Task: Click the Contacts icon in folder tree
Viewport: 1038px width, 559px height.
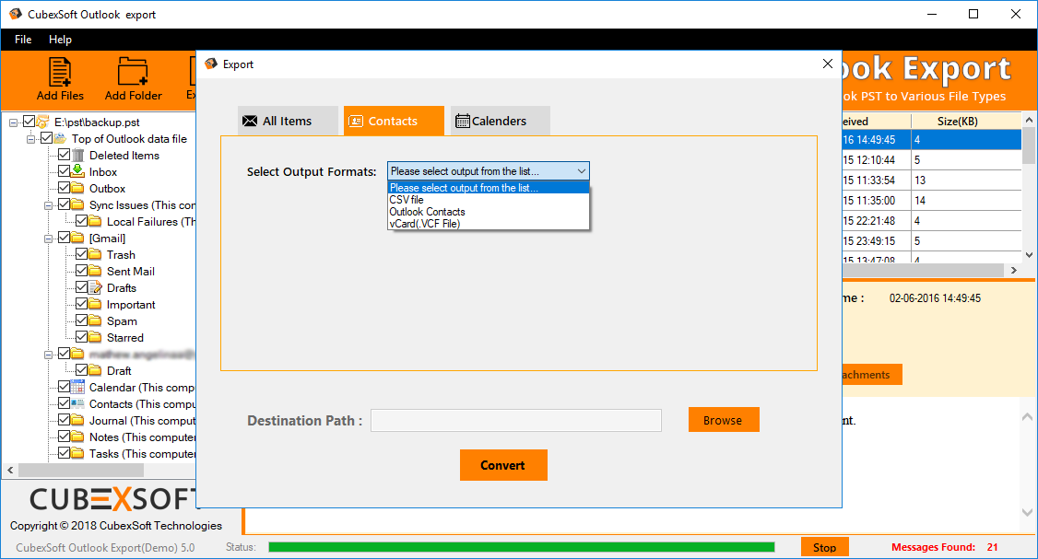Action: 78,403
